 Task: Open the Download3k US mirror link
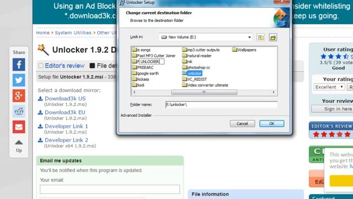(x=65, y=98)
